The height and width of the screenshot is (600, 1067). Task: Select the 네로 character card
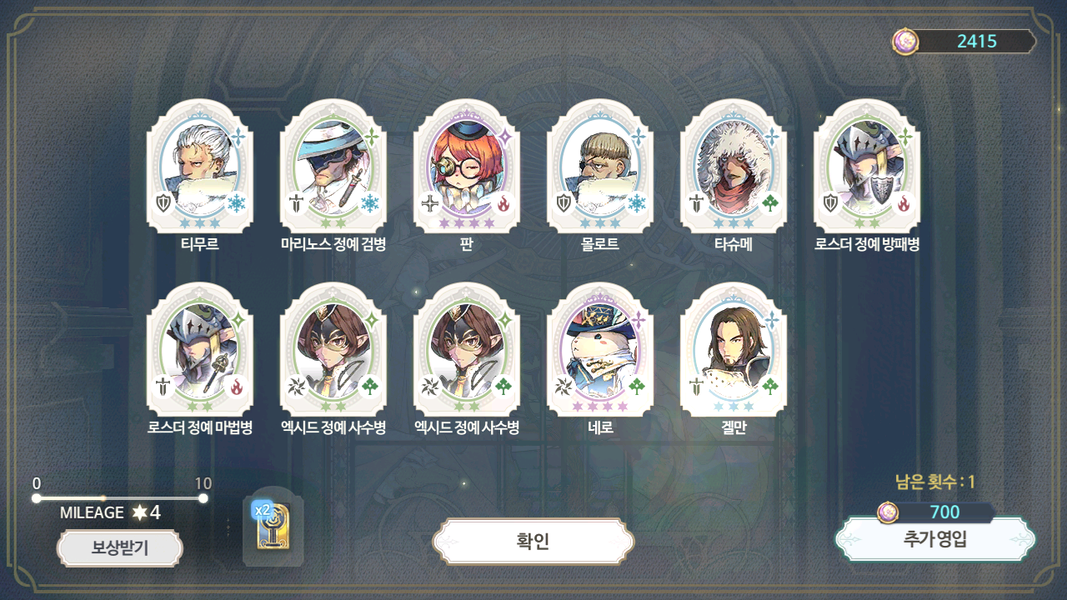click(600, 350)
